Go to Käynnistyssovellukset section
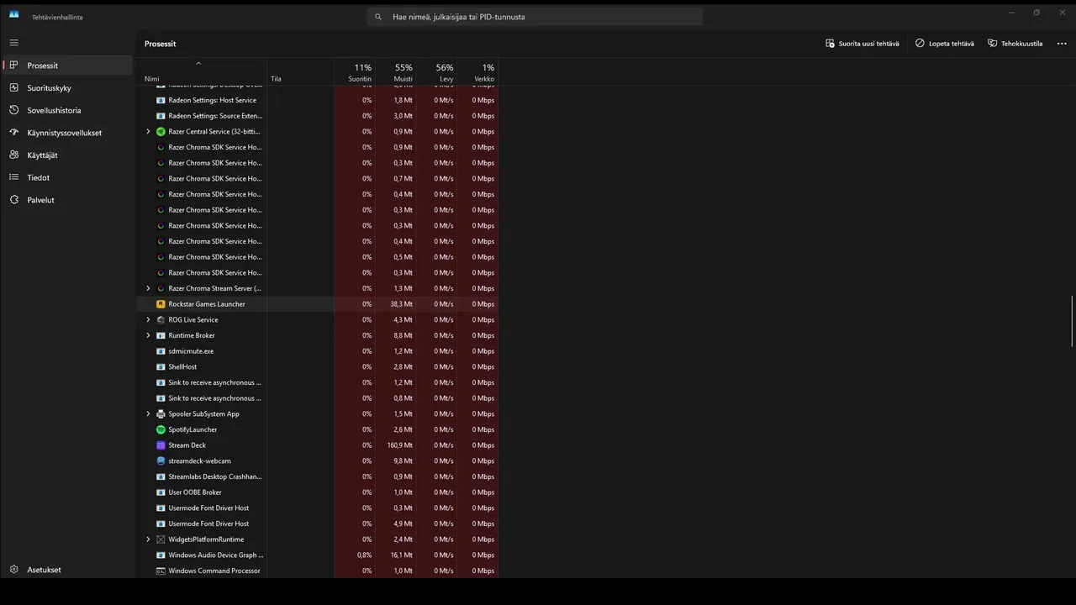Screen dimensions: 1076x605 [x=67, y=133]
